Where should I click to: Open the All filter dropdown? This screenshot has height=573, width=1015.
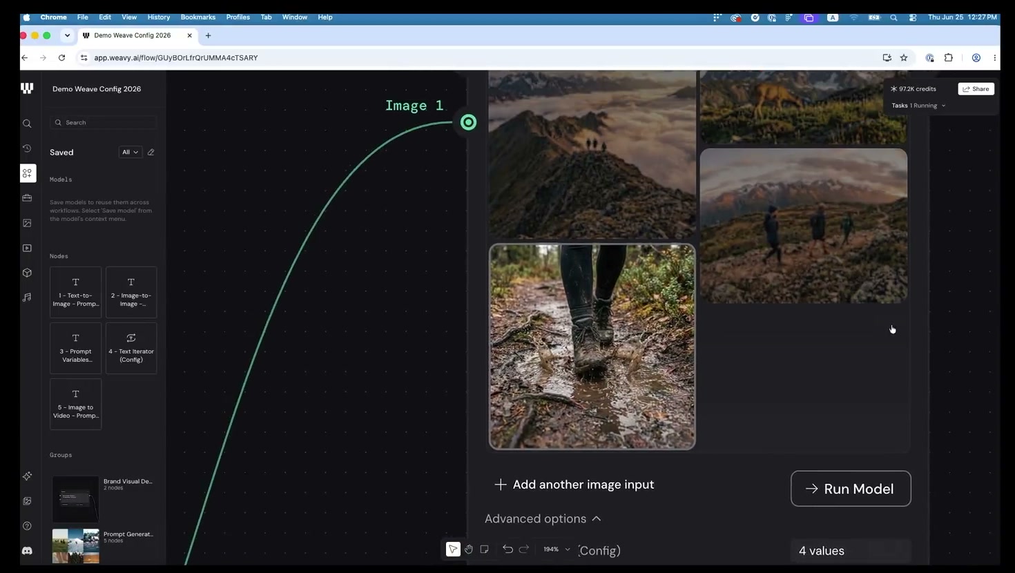coord(130,152)
